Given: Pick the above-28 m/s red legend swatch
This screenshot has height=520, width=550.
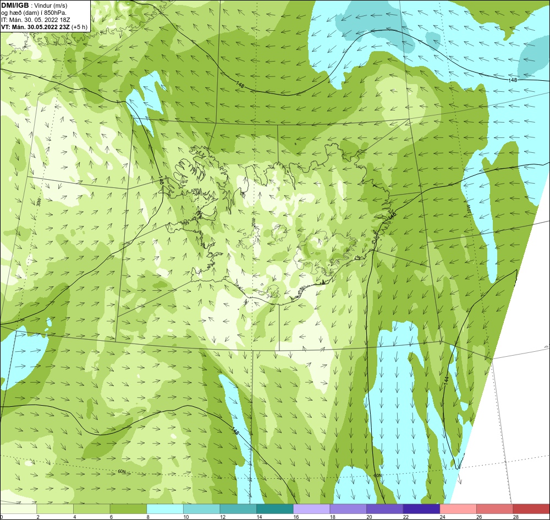Looking at the screenshot, I should pos(531,509).
